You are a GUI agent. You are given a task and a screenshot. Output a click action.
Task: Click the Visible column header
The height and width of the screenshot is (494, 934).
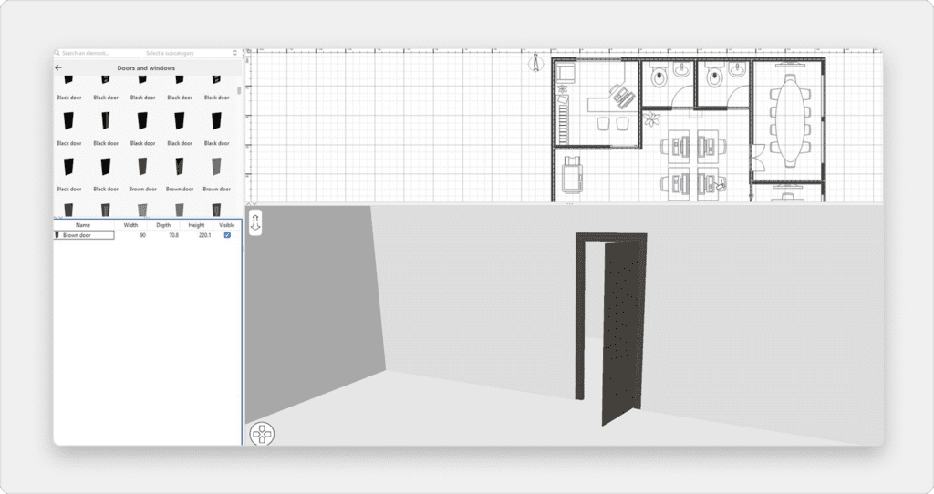point(227,224)
